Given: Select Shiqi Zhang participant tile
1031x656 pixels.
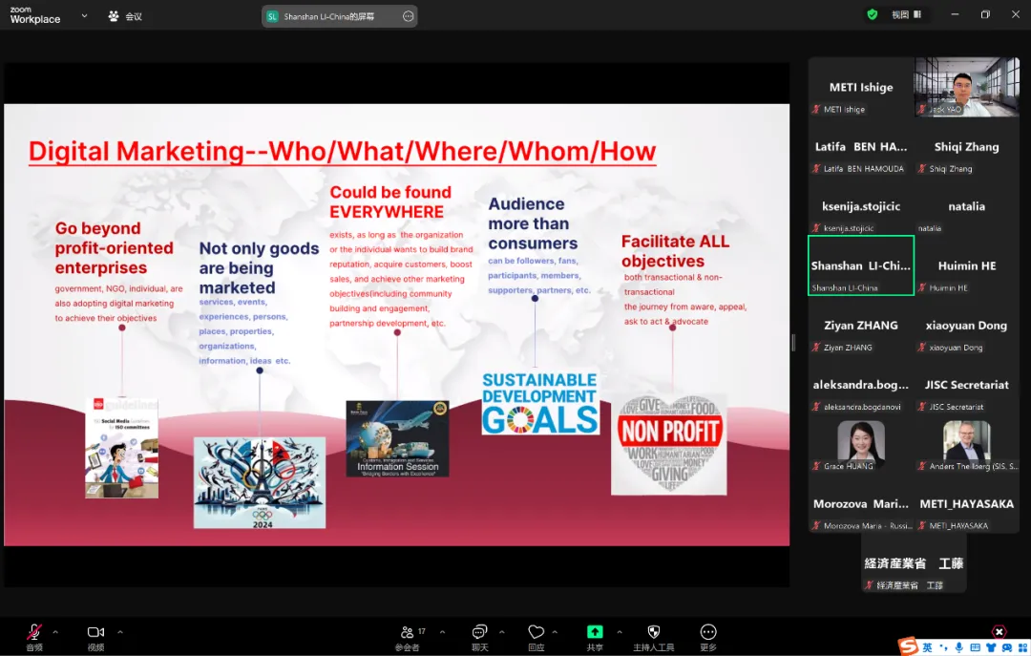Looking at the screenshot, I should [966, 147].
